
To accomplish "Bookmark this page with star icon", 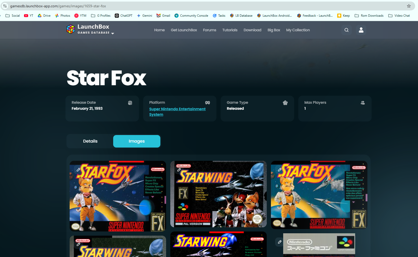I will tap(409, 6).
